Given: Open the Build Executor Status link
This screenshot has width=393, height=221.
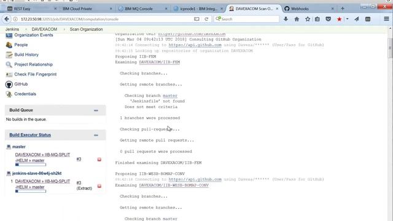Looking at the screenshot, I should pyautogui.click(x=30, y=135).
